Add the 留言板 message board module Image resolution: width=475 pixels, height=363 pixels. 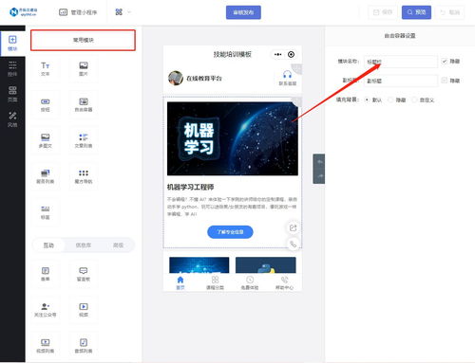click(84, 274)
